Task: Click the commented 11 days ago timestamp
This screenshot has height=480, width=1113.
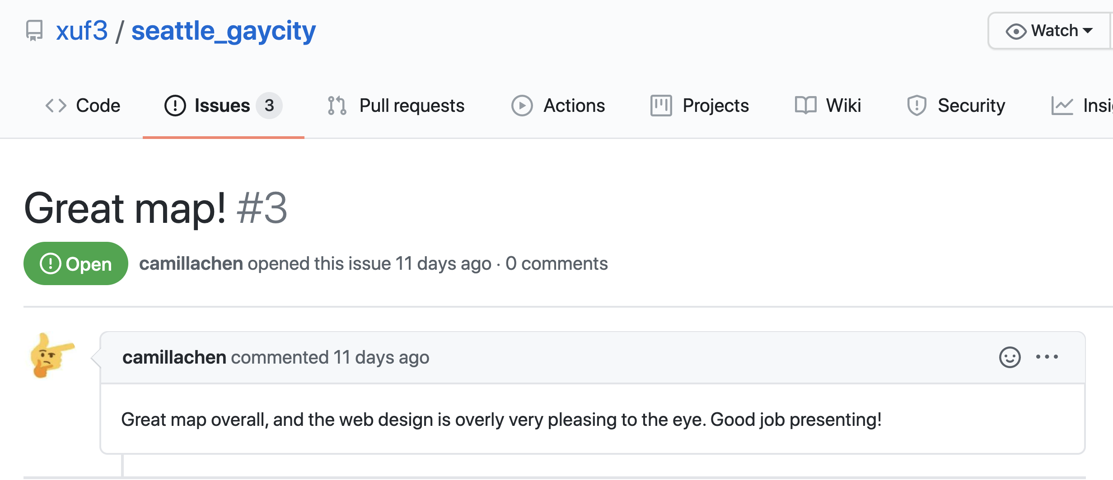Action: (330, 357)
